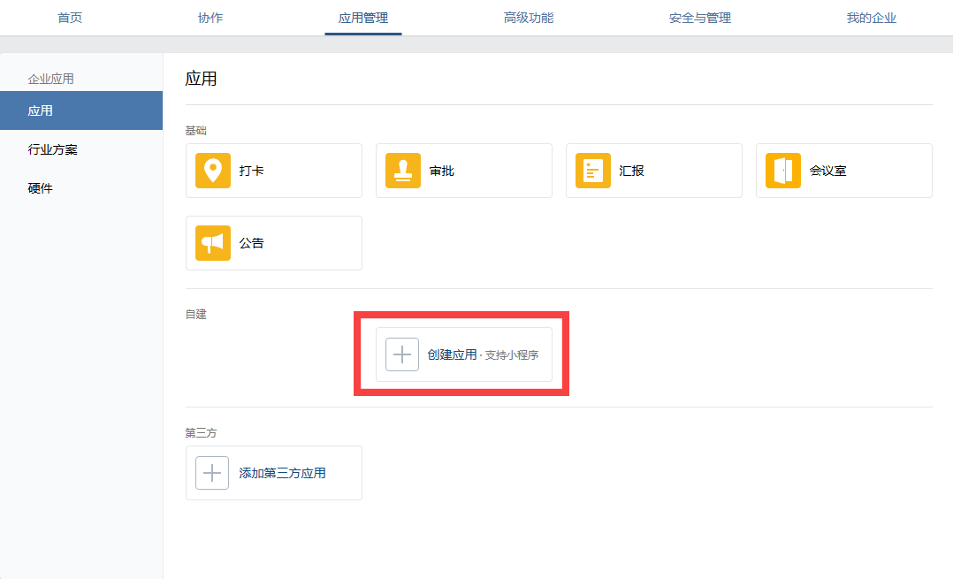Click the stamp icon for 审批
Screen dimensions: 953x579
pyautogui.click(x=403, y=171)
